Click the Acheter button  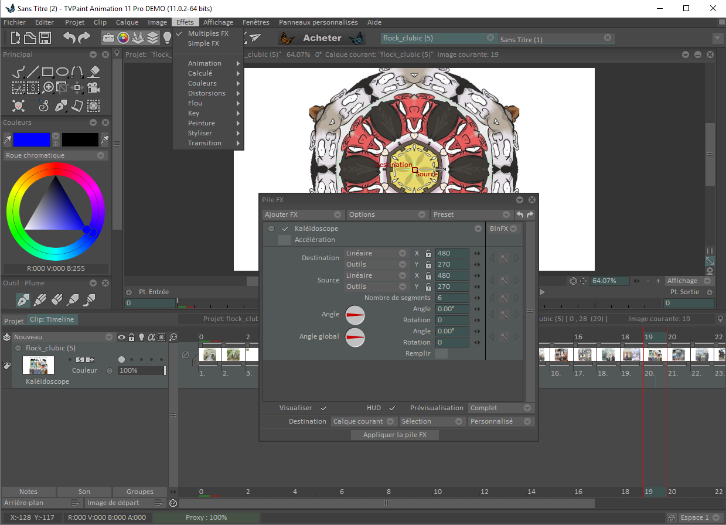point(322,38)
